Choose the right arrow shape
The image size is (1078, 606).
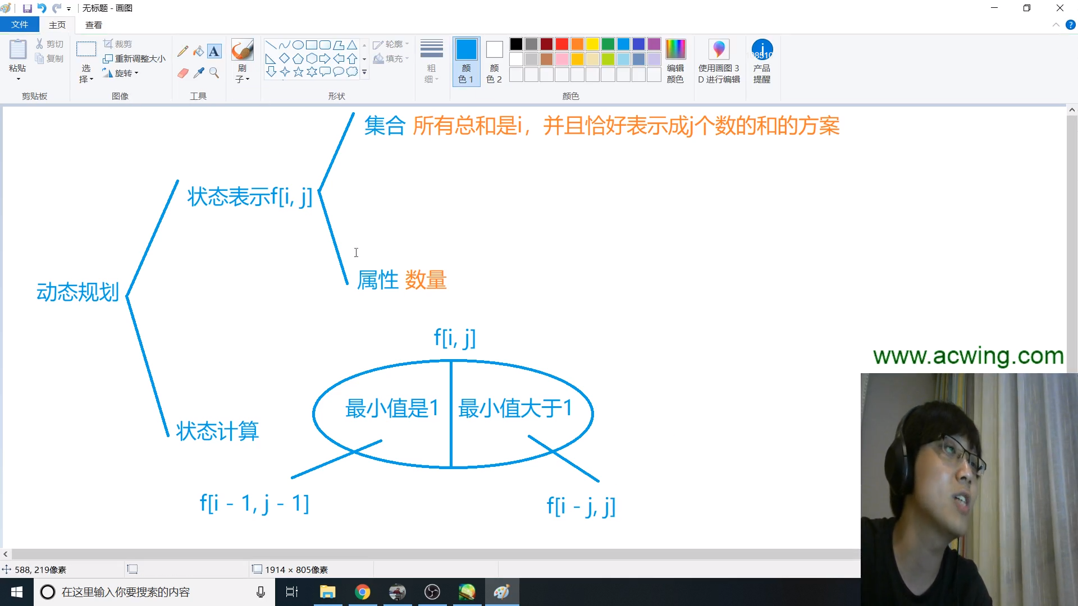(325, 58)
